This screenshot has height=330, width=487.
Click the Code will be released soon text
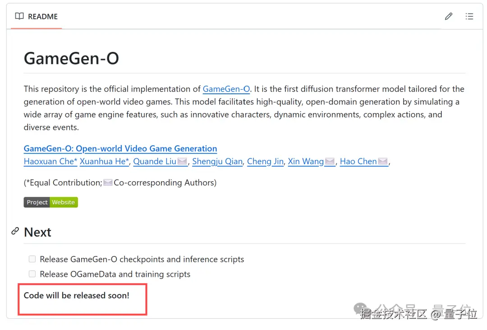coord(77,296)
